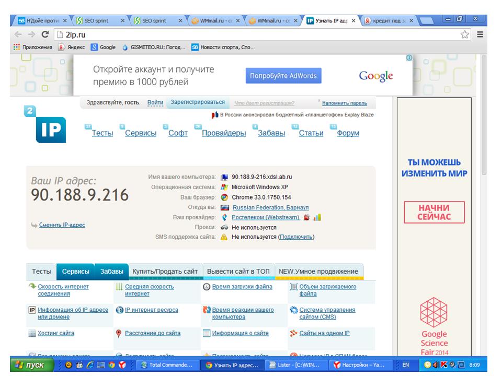Click the Напомнить пароль link
This screenshot has height=376, width=502.
(x=345, y=103)
